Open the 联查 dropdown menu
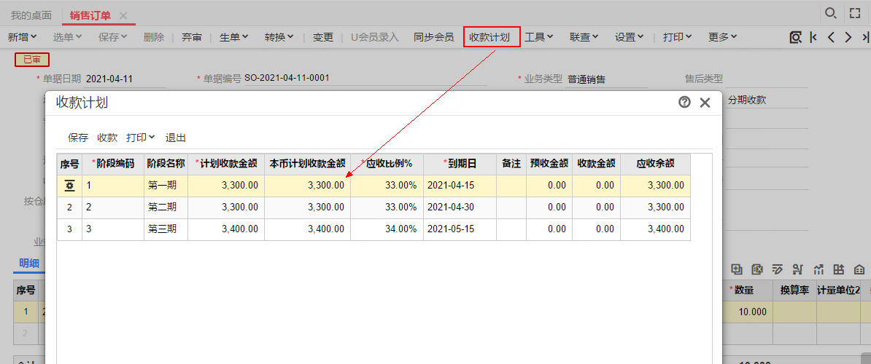The height and width of the screenshot is (364, 871). point(584,37)
